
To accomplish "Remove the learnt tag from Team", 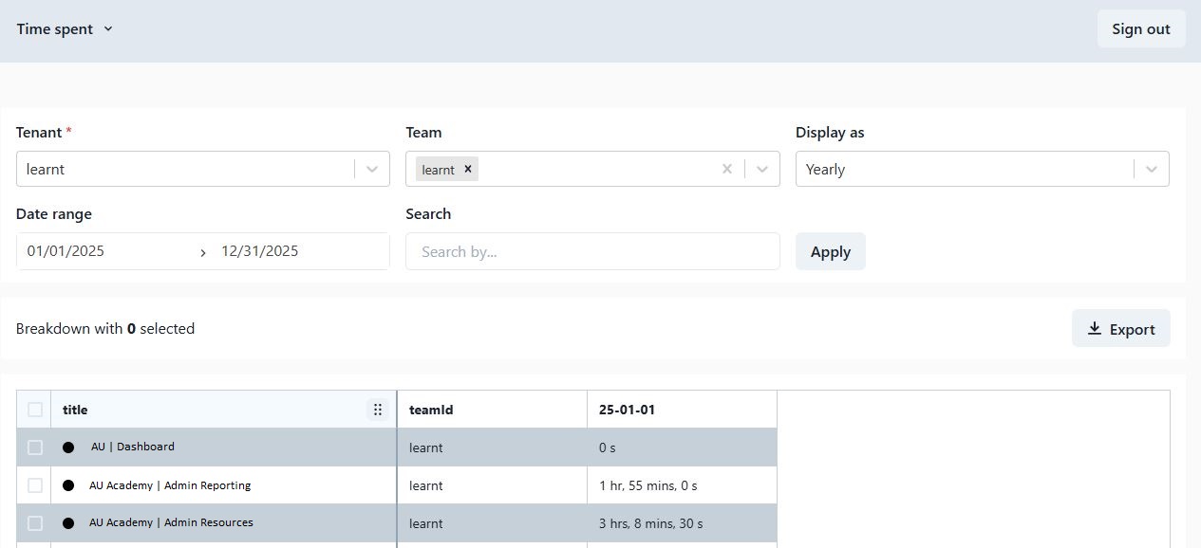I will 468,169.
